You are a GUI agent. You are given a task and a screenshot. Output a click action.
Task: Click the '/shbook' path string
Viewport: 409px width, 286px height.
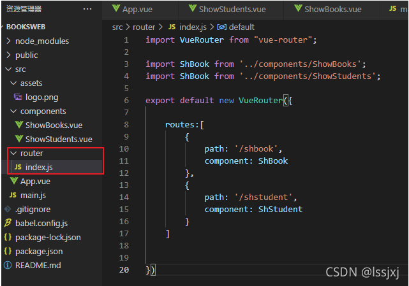(256, 148)
